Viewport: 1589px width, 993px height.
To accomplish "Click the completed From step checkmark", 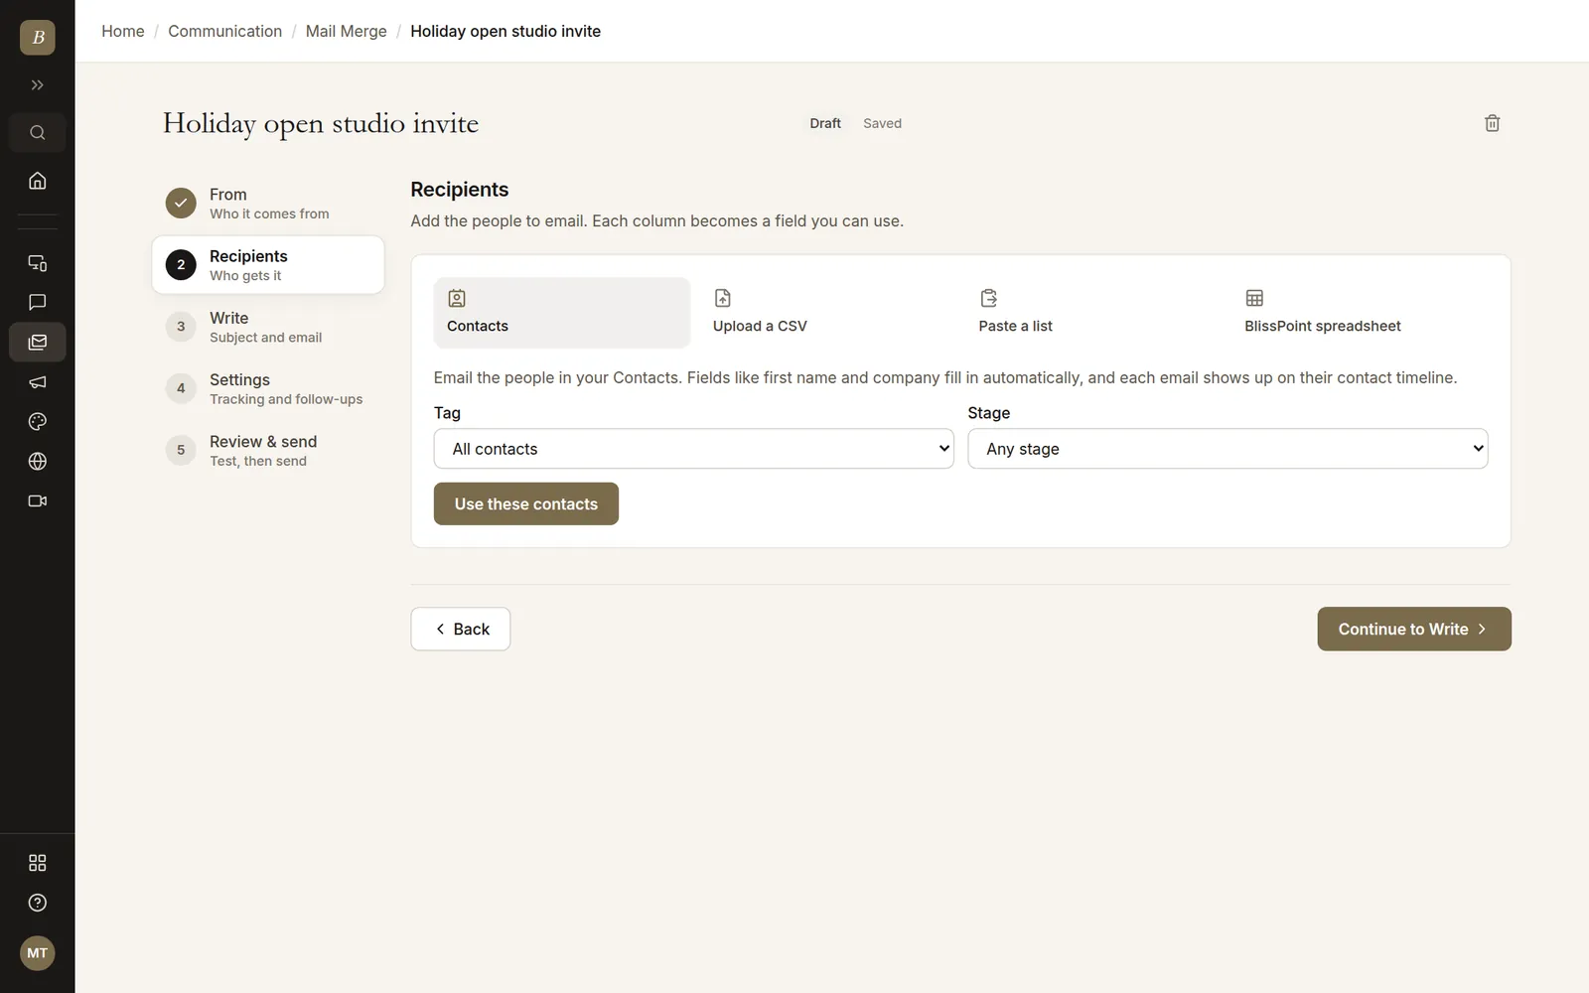I will [x=181, y=203].
